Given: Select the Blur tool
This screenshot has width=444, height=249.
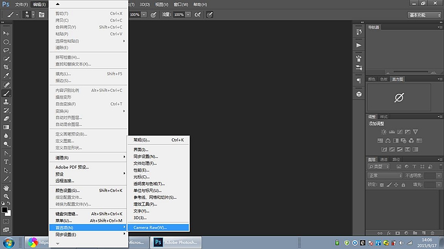Looking at the screenshot, I should (6, 136).
